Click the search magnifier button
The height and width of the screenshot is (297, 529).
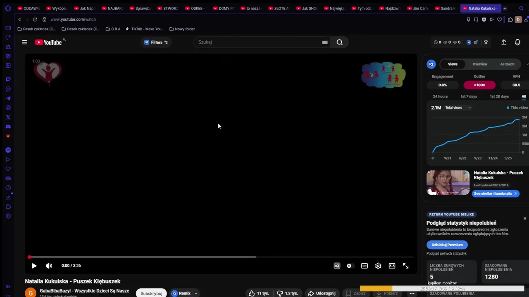coord(339,42)
